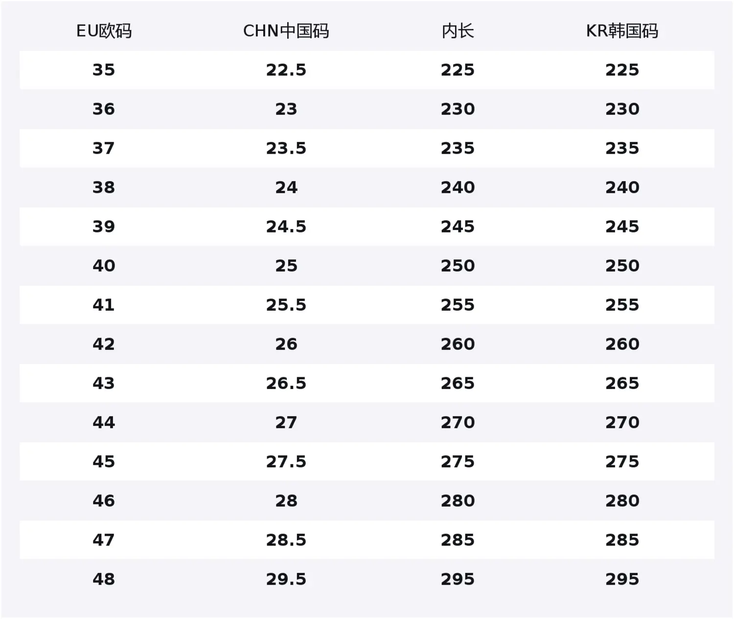
Task: Click 230 in the KR韩国码 column
Action: (x=622, y=109)
